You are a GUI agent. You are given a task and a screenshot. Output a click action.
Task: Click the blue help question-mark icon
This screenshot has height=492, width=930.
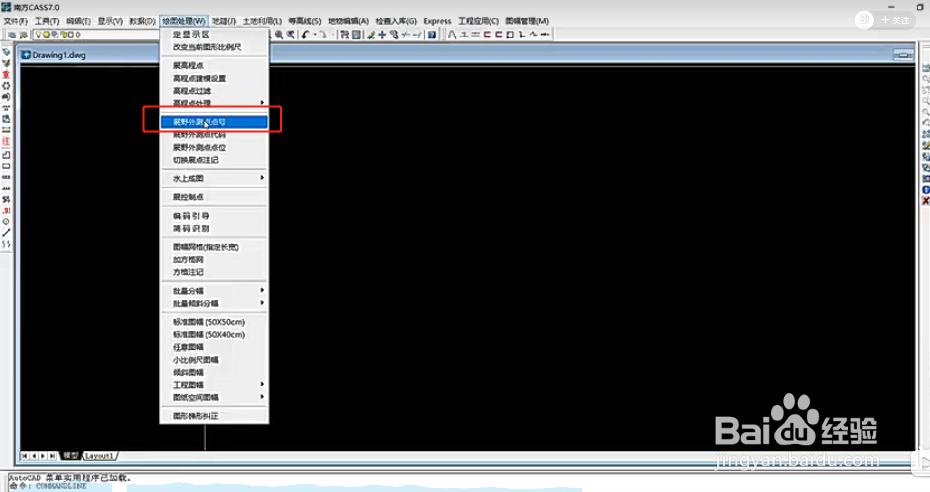432,35
